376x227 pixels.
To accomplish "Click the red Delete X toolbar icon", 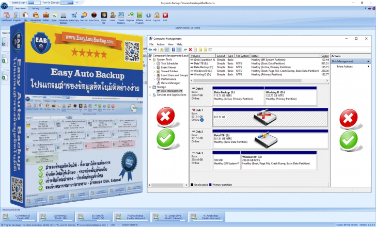I will (x=190, y=50).
